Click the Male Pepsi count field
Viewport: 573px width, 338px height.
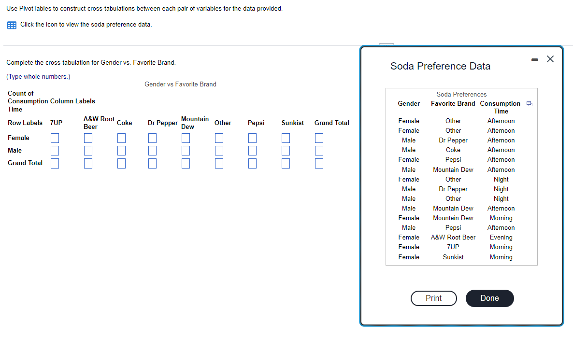(x=252, y=151)
